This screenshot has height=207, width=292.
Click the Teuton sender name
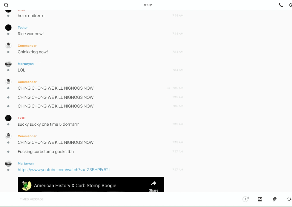click(23, 28)
